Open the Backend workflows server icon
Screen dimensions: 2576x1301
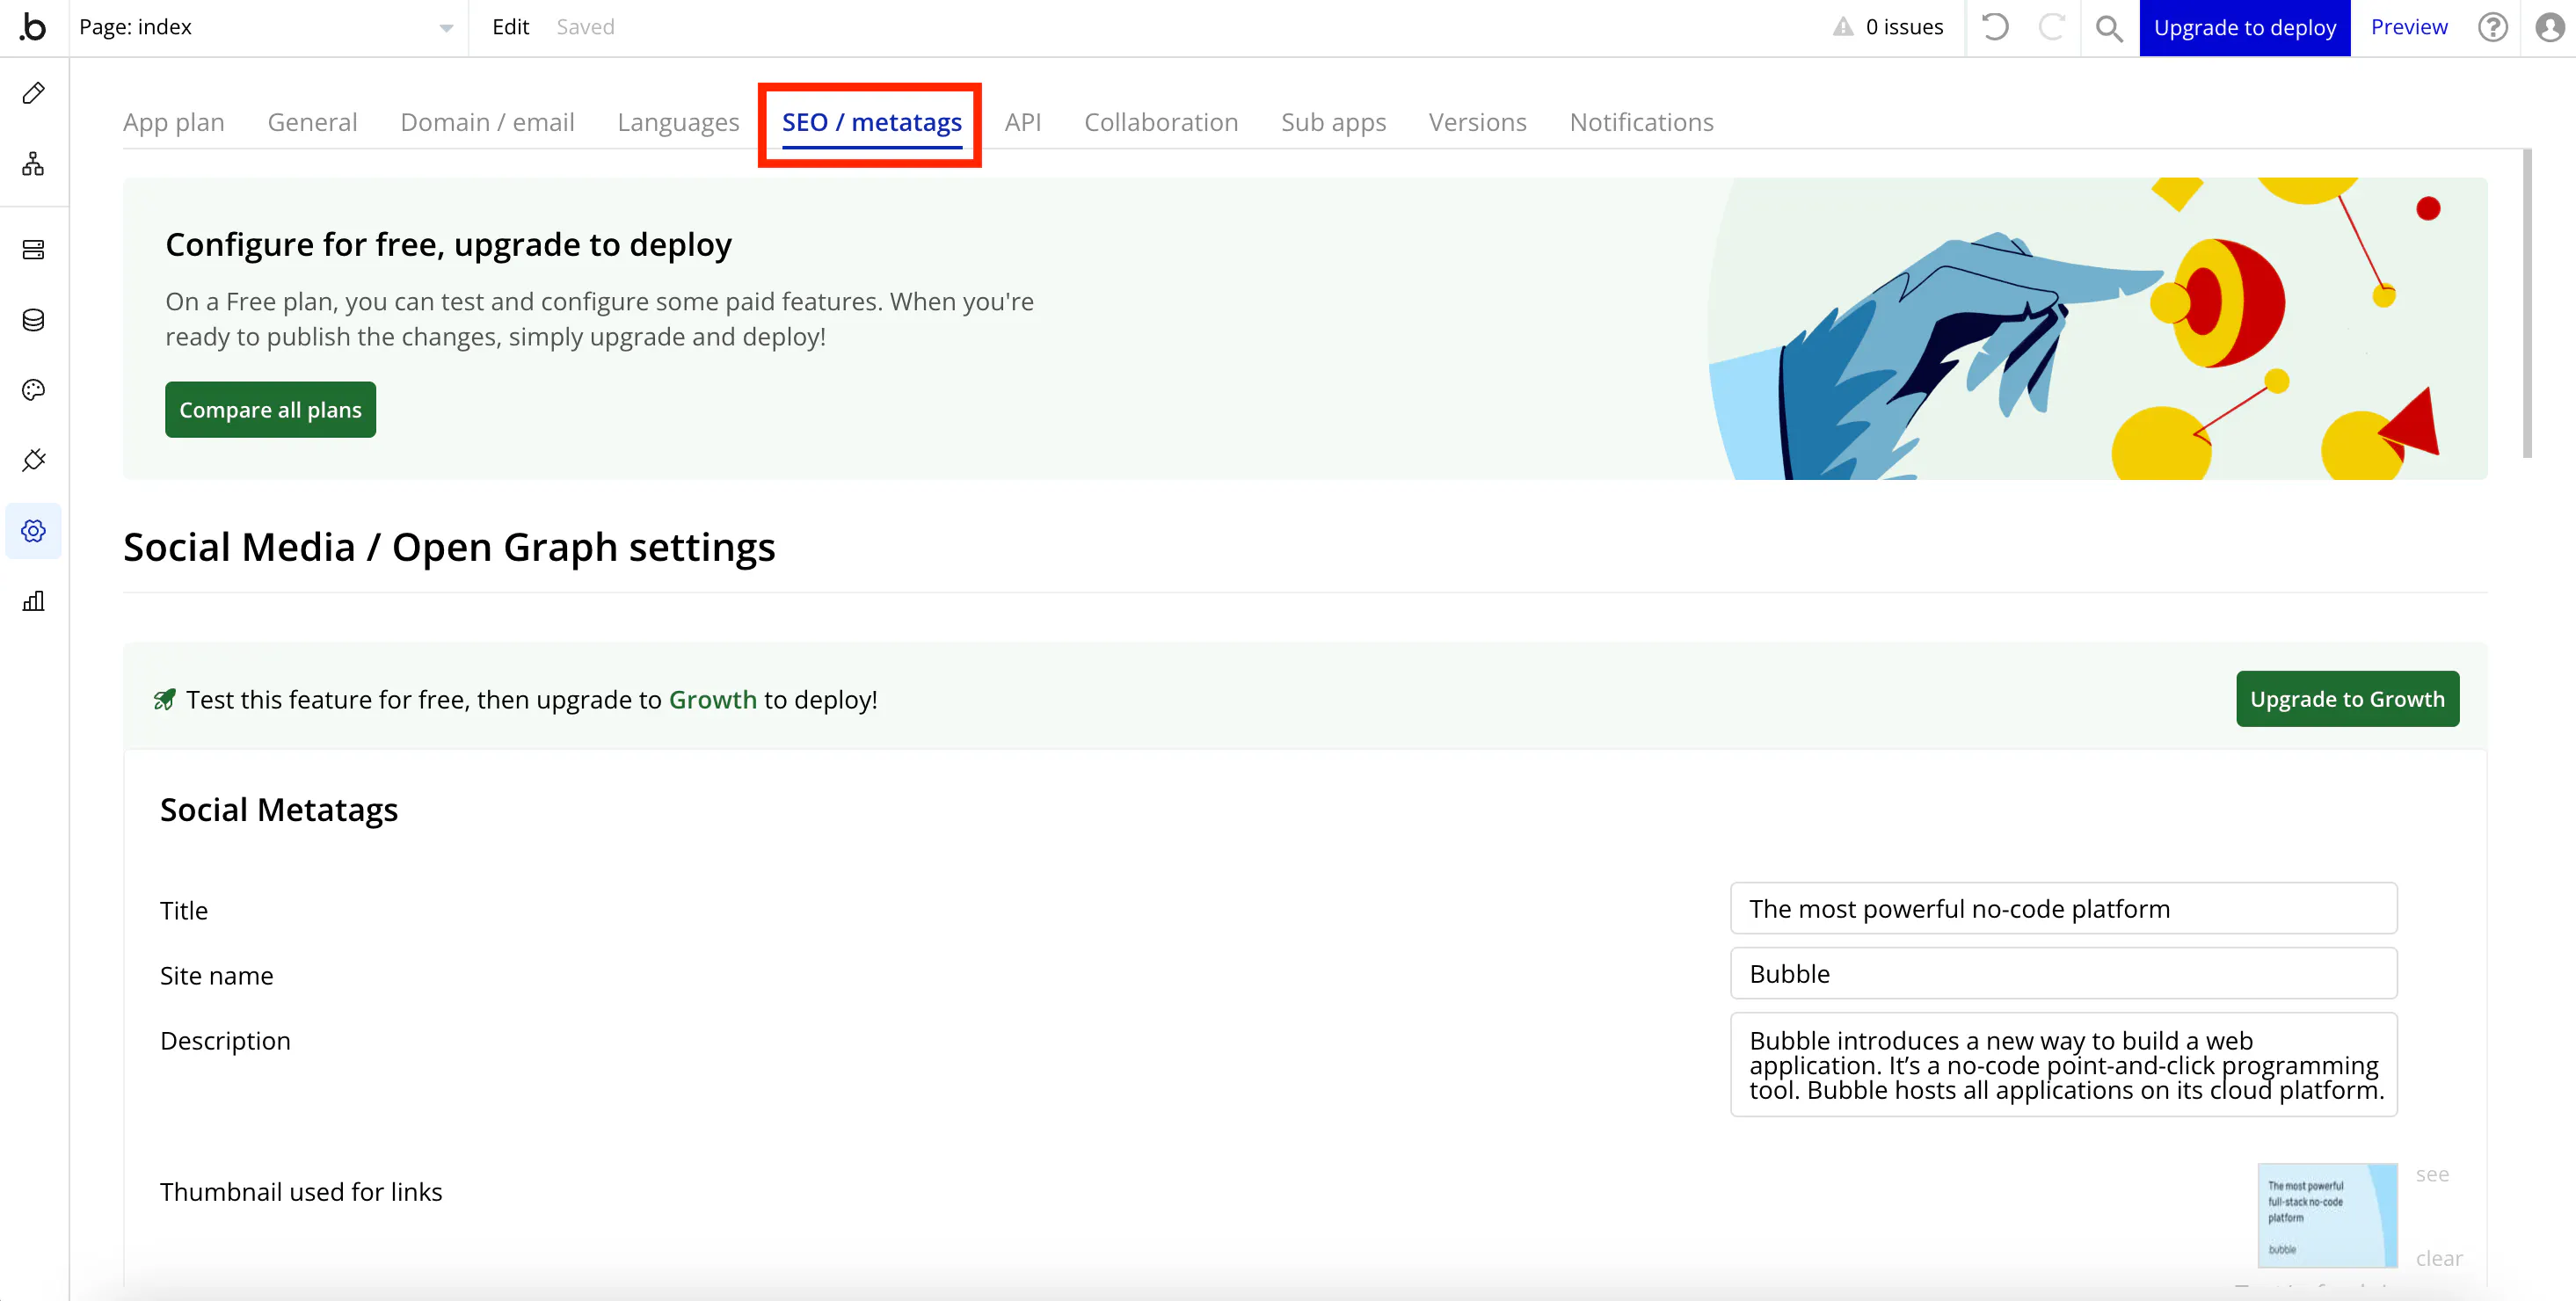(33, 250)
